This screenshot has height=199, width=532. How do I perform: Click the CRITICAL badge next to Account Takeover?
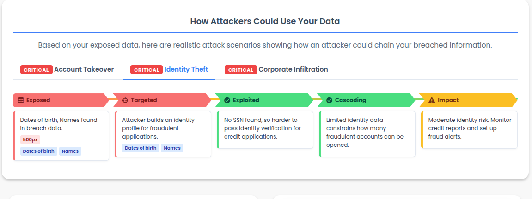pos(36,70)
